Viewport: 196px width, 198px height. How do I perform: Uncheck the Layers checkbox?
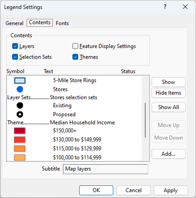[x=15, y=46]
